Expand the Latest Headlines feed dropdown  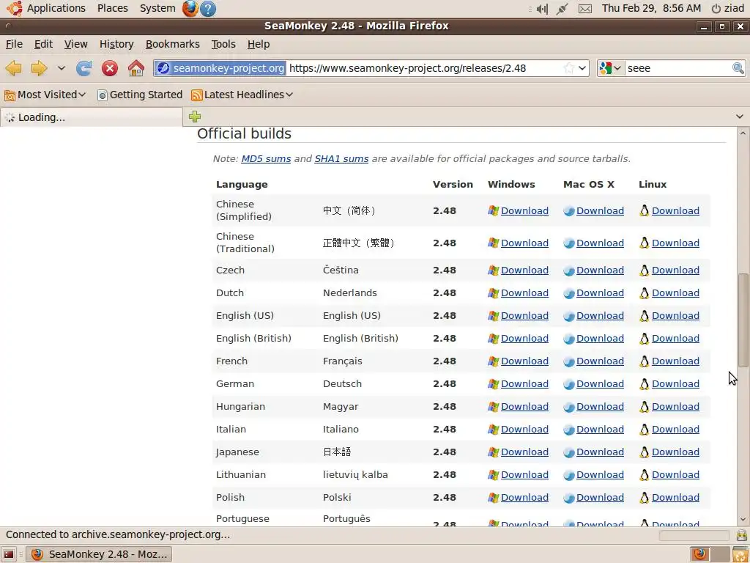[x=242, y=95]
